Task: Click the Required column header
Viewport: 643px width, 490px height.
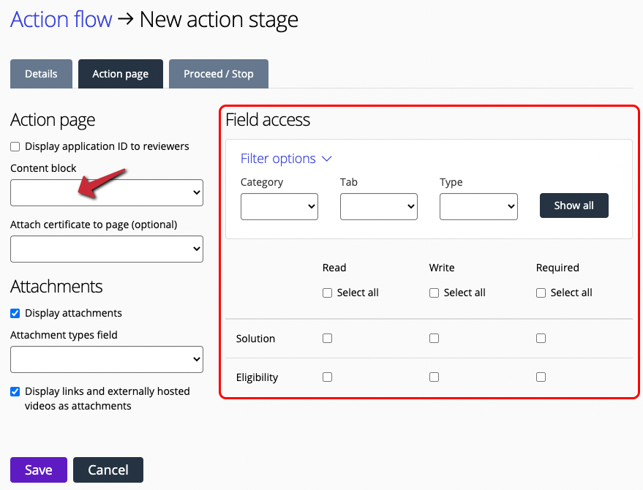Action: pyautogui.click(x=557, y=268)
